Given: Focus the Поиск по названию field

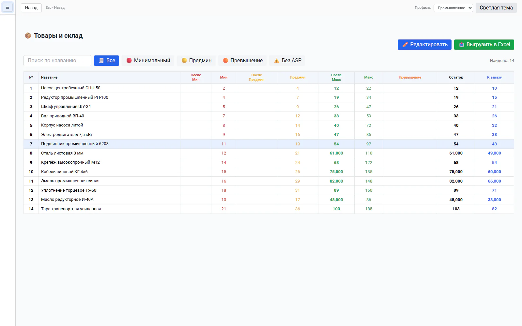Looking at the screenshot, I should click(x=57, y=61).
